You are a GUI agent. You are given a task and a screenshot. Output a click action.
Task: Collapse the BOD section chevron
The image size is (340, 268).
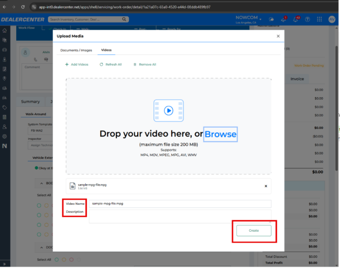coord(41,184)
